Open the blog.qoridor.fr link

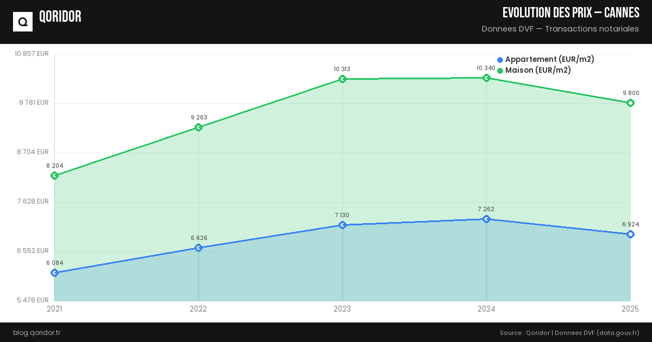(36, 332)
